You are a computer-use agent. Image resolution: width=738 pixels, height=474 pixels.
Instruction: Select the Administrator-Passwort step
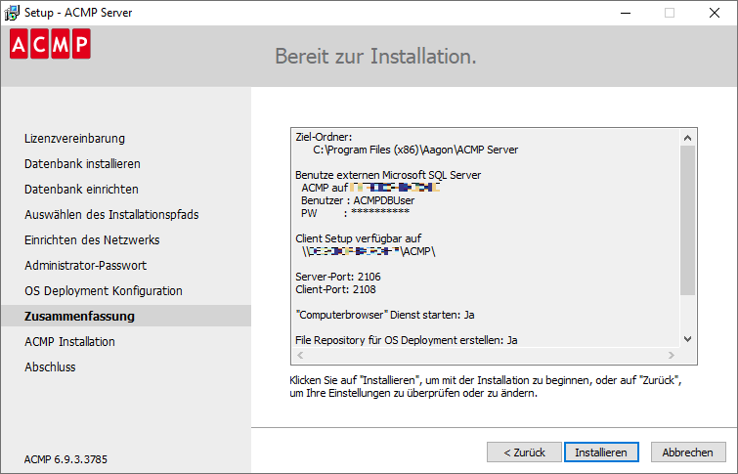pos(86,266)
